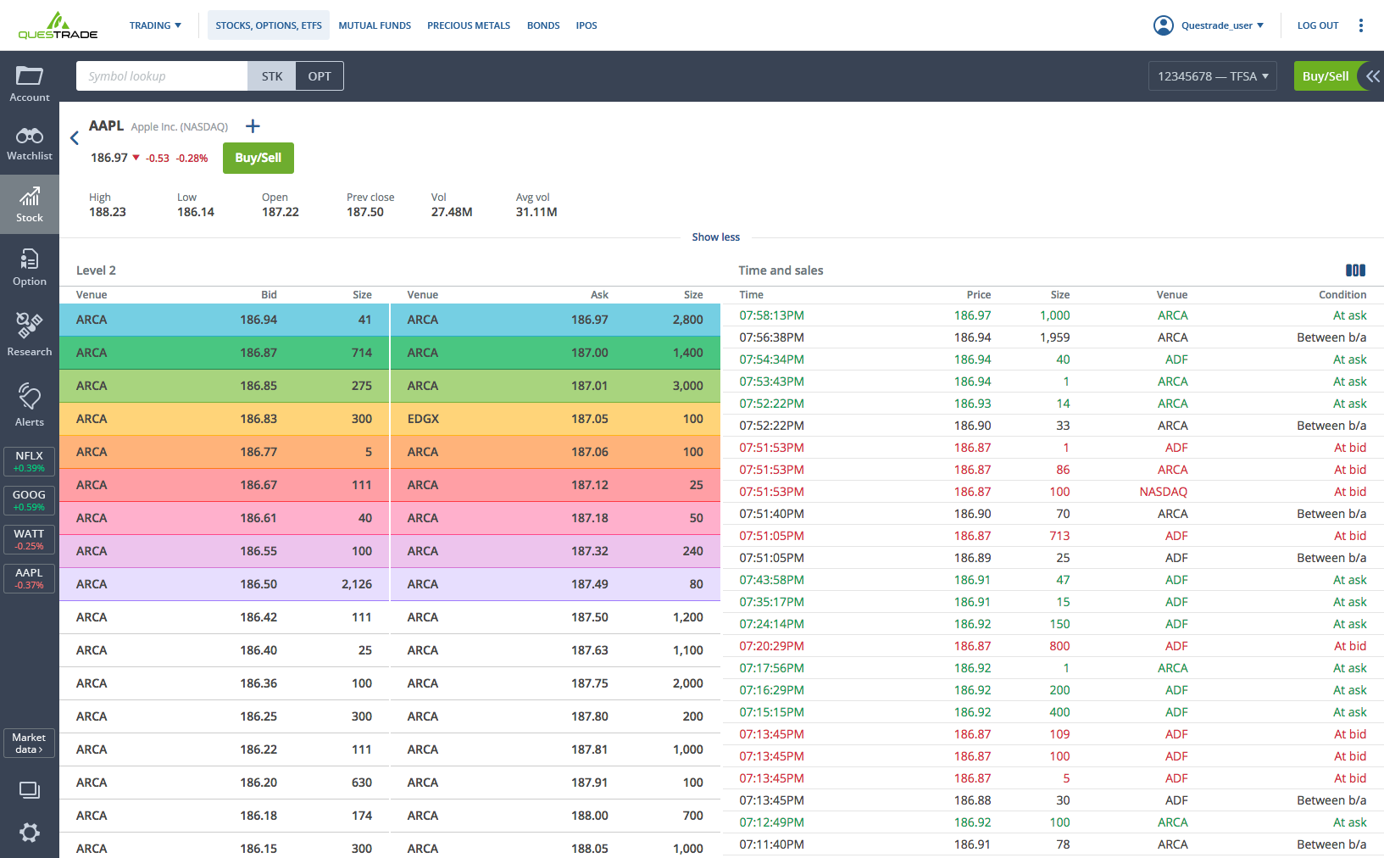Click the 187.49 ask row

pyautogui.click(x=555, y=584)
